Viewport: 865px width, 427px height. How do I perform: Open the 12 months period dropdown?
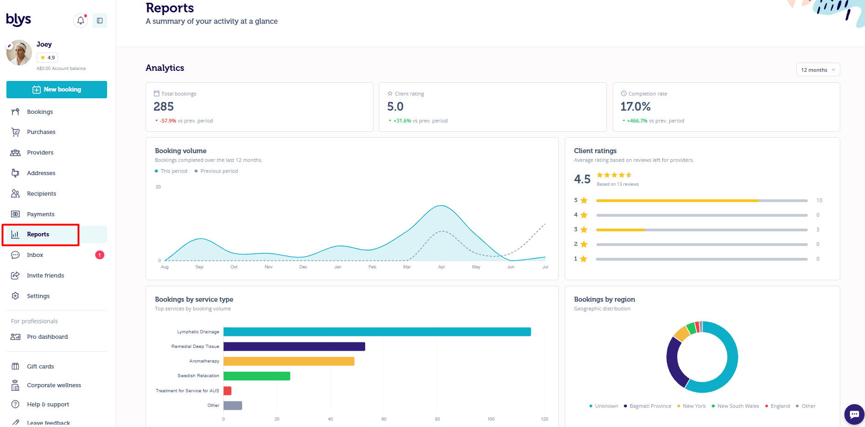tap(818, 70)
